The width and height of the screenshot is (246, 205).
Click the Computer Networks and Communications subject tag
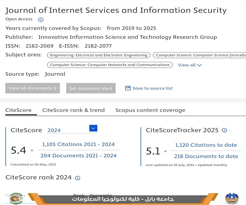[110, 65]
